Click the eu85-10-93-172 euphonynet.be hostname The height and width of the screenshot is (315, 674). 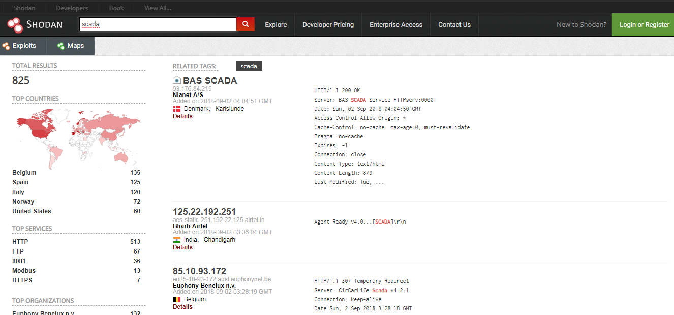coord(222,279)
